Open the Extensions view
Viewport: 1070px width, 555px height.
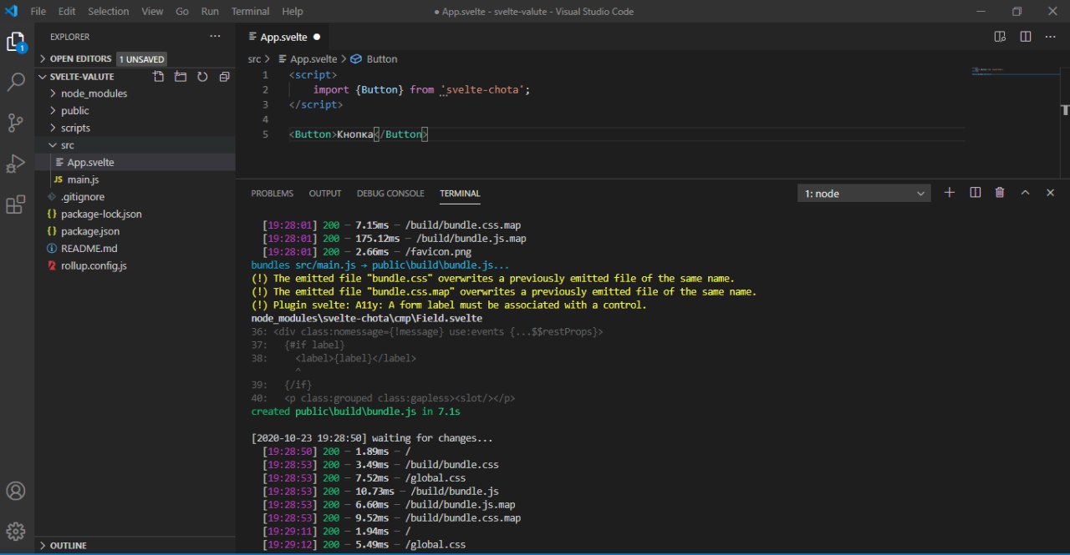click(16, 204)
